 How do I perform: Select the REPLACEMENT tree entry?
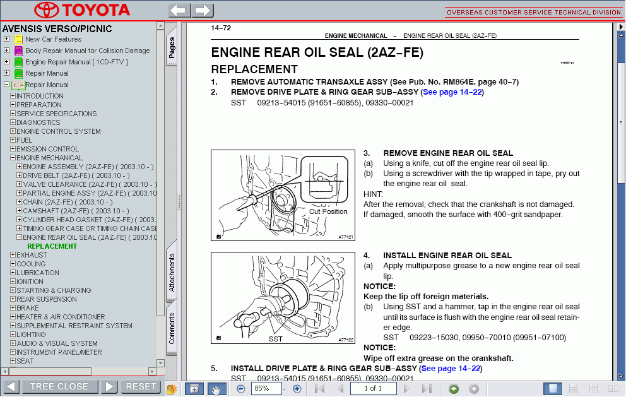[x=52, y=246]
